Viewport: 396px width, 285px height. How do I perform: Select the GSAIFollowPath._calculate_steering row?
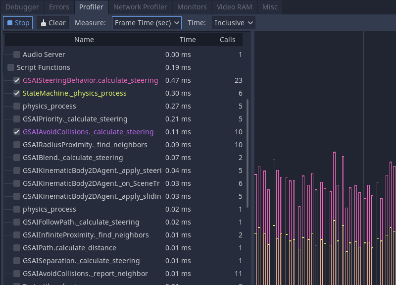(81, 222)
